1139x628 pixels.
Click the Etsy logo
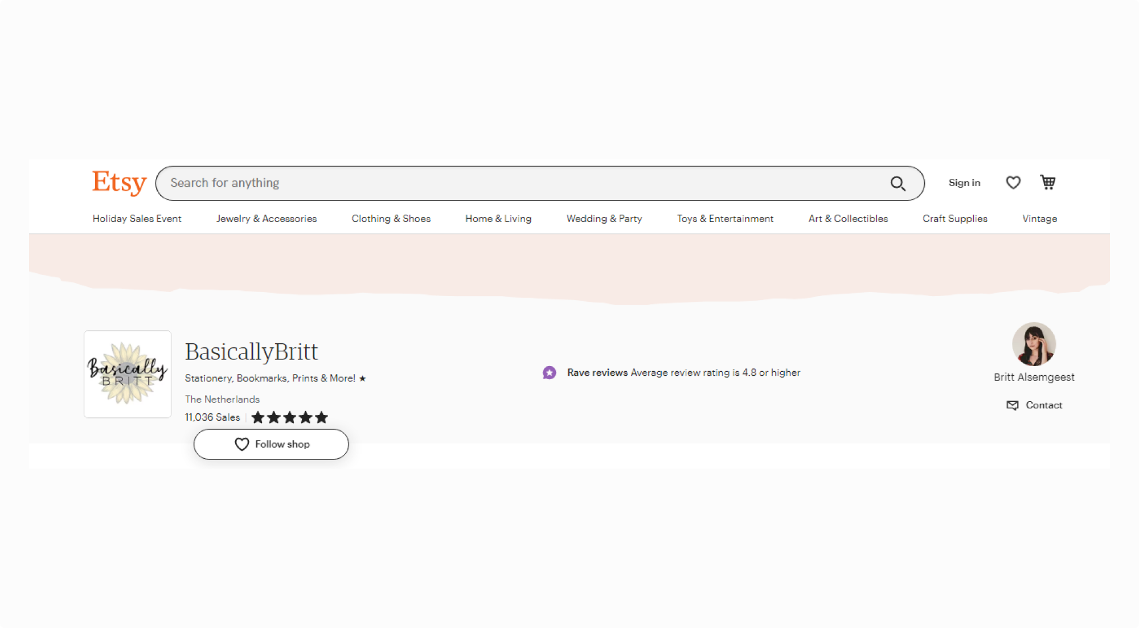click(119, 183)
